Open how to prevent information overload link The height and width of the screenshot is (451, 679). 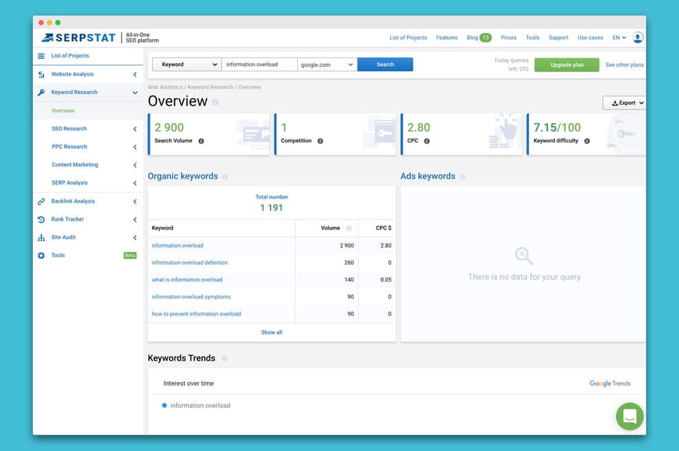tap(196, 314)
